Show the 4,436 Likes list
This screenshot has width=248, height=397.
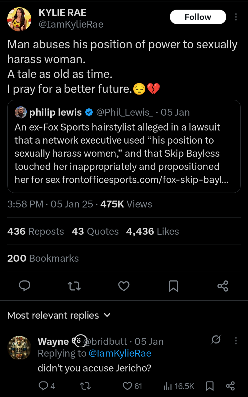pos(152,231)
